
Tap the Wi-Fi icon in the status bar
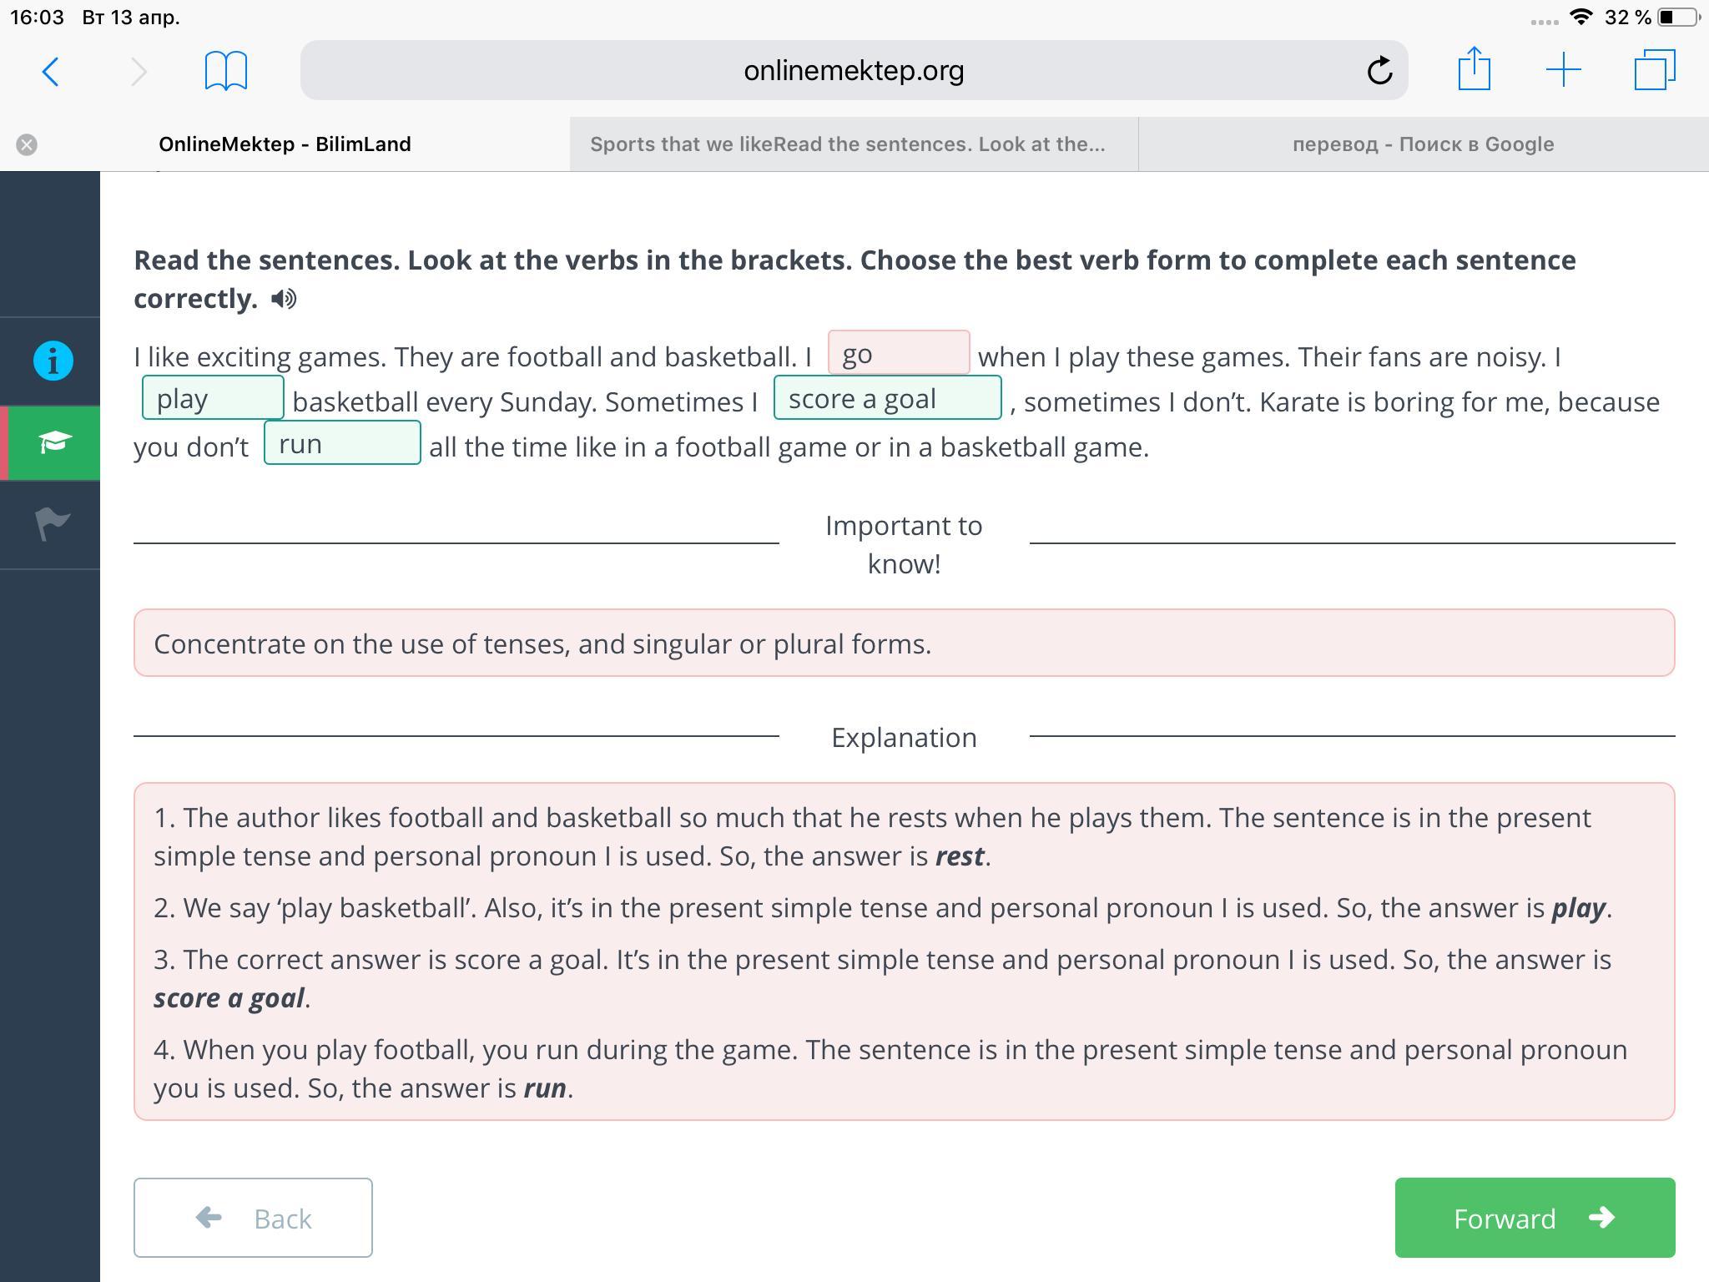pyautogui.click(x=1580, y=17)
